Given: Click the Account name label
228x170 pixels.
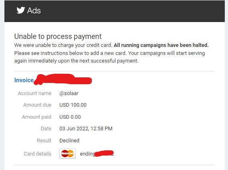Looking at the screenshot, I should click(x=34, y=93).
